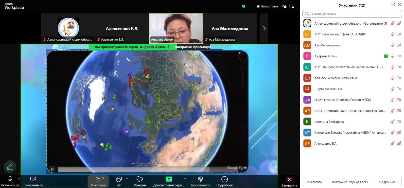
Task: Pause the Google Earth tour playback
Action: [x=52, y=169]
